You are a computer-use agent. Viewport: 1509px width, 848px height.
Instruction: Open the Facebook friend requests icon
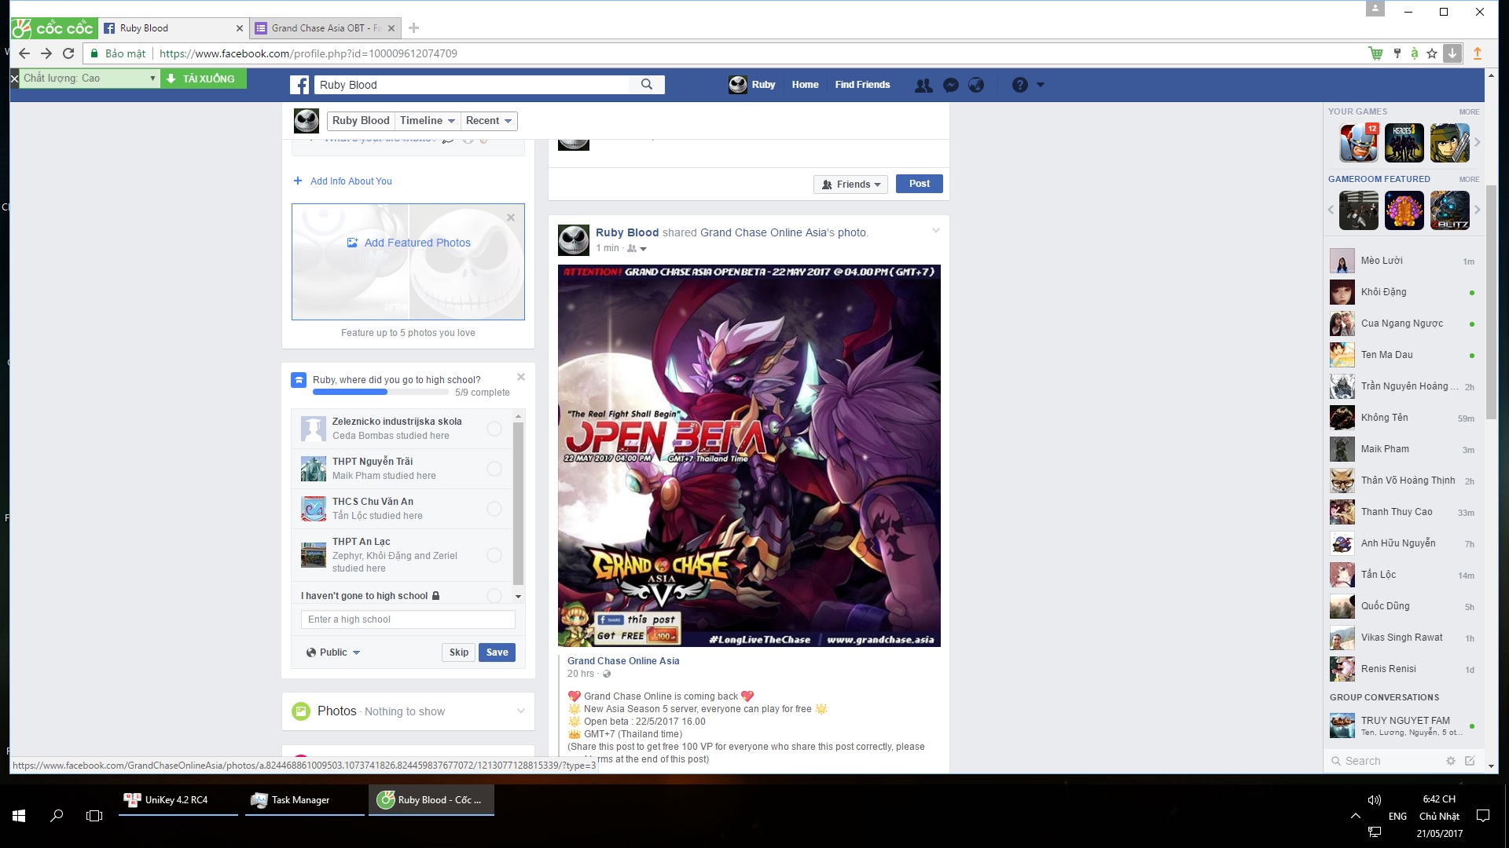923,85
